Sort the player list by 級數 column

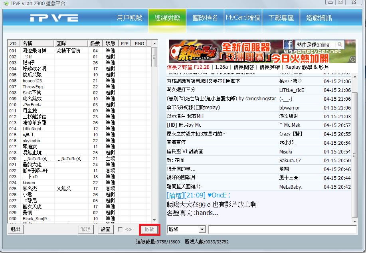(95, 43)
